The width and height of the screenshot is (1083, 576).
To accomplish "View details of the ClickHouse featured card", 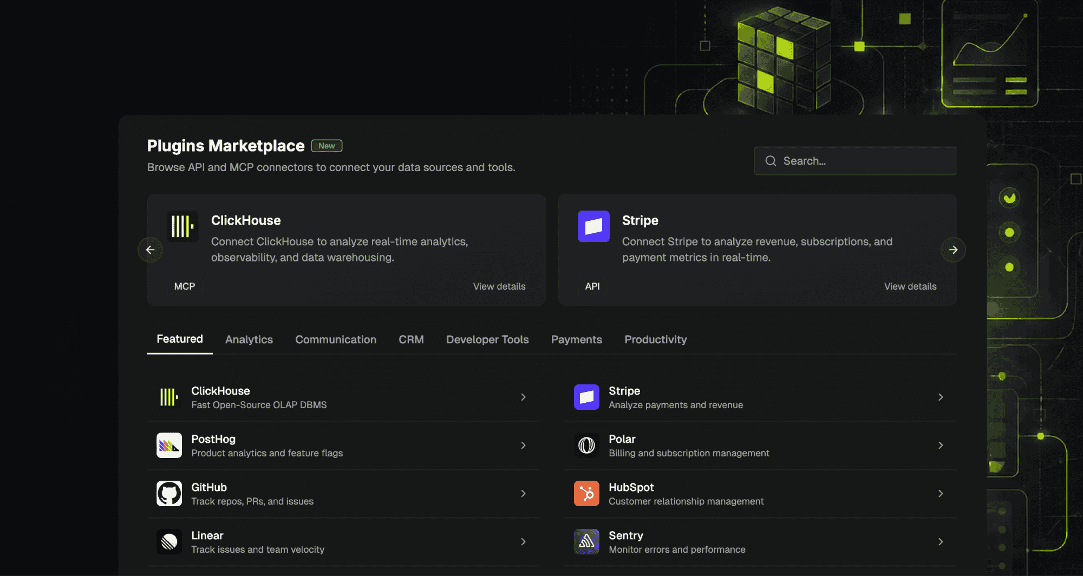I will 499,286.
